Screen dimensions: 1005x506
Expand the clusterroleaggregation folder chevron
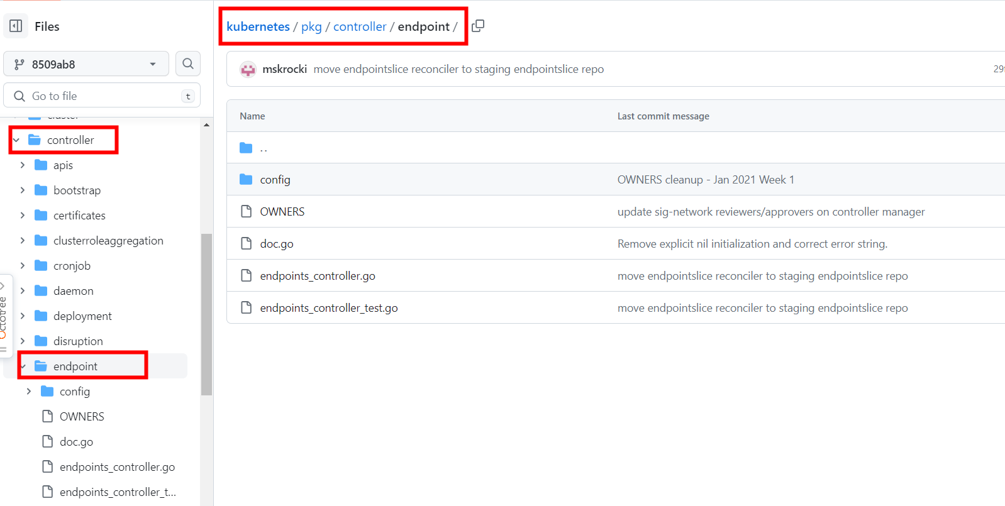pos(23,240)
